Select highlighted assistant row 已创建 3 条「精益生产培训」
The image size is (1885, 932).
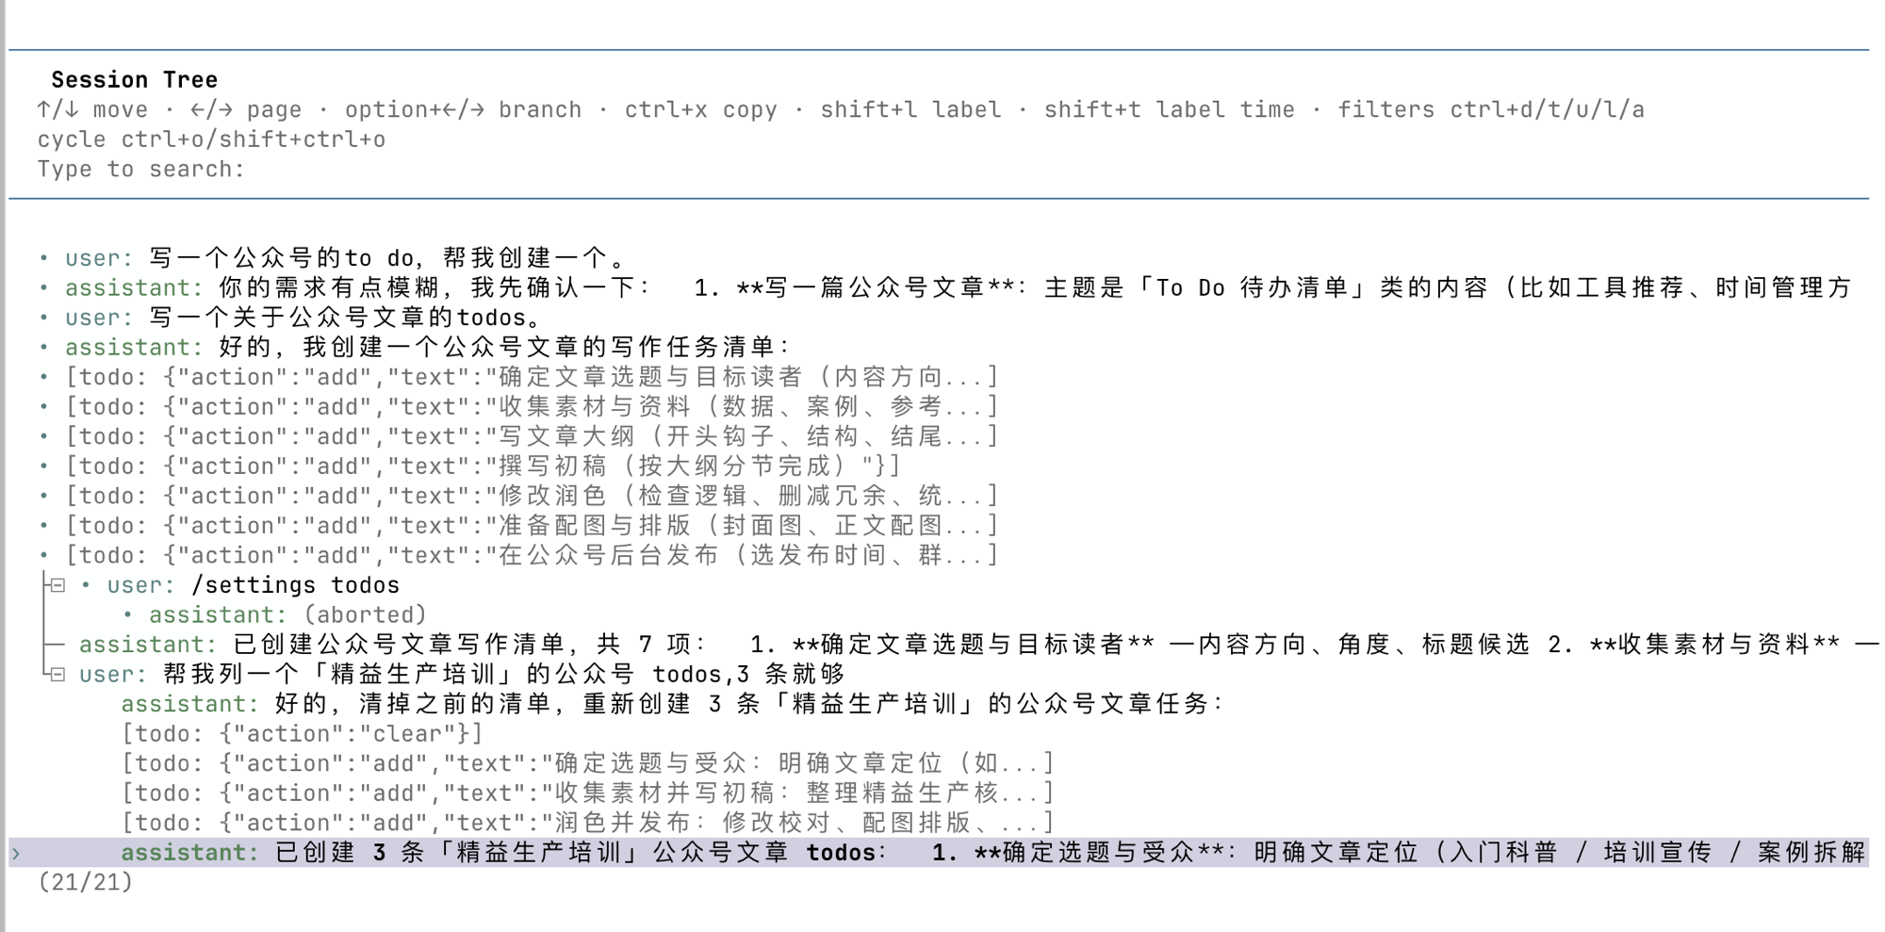coord(939,853)
